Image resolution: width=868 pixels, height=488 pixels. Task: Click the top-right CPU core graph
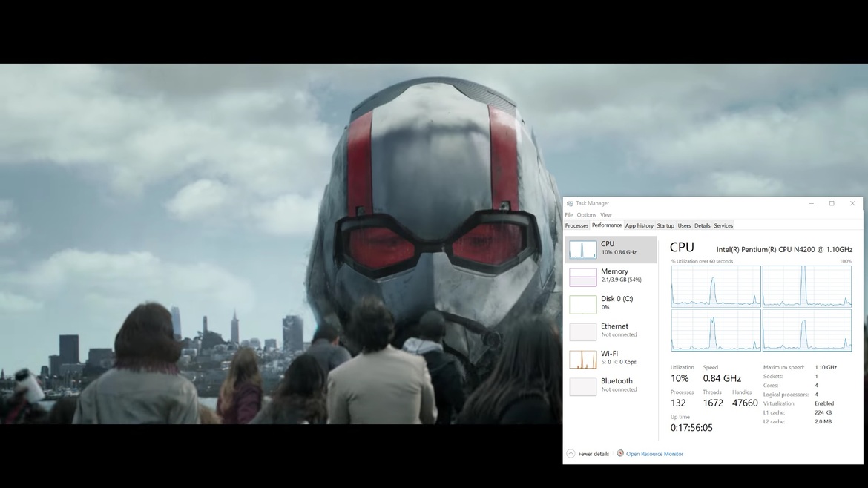[807, 286]
